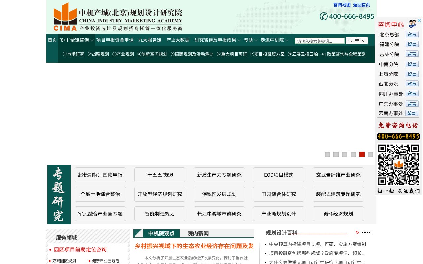Click inside the search keyword input field
Image resolution: width=423 pixels, height=264 pixels.
coord(320,40)
